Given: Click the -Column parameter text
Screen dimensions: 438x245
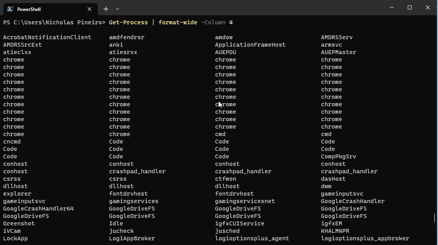Looking at the screenshot, I should tap(213, 22).
